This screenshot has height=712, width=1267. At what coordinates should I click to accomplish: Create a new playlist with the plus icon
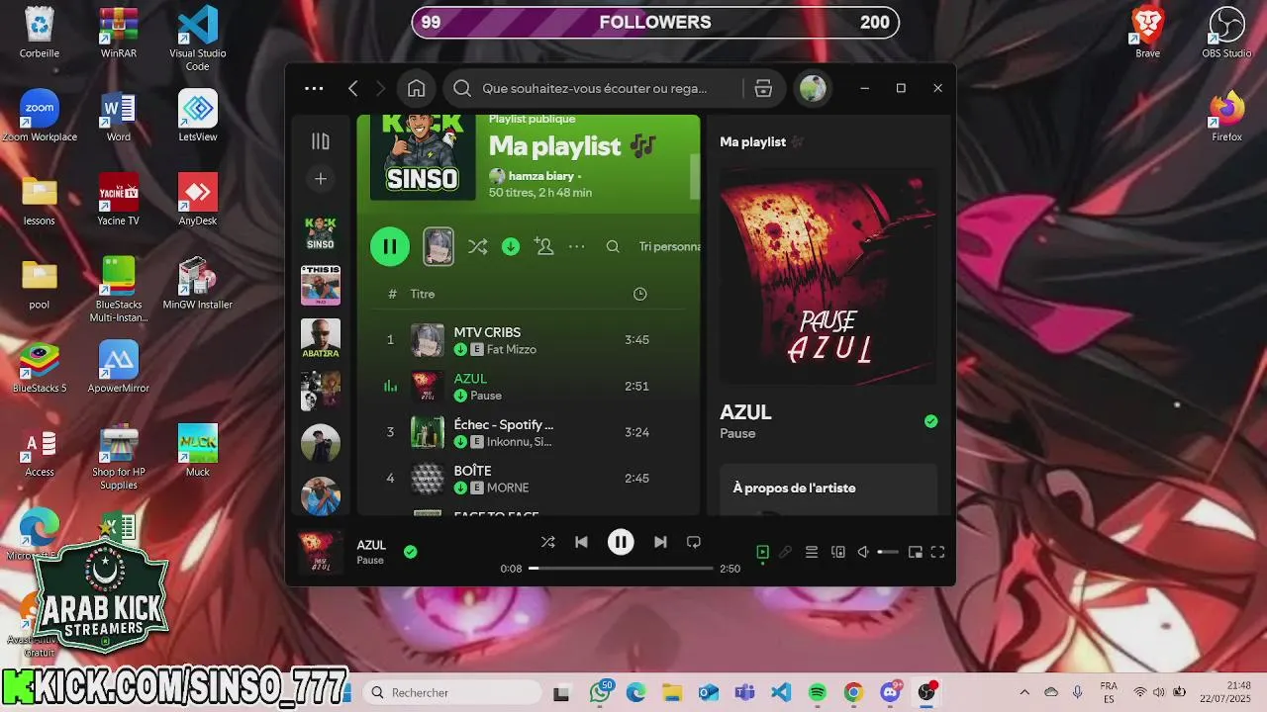coord(321,179)
